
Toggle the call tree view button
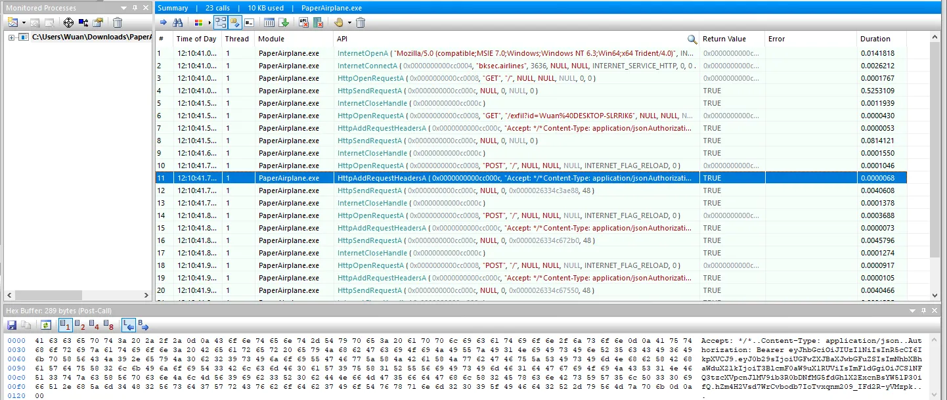pos(220,22)
